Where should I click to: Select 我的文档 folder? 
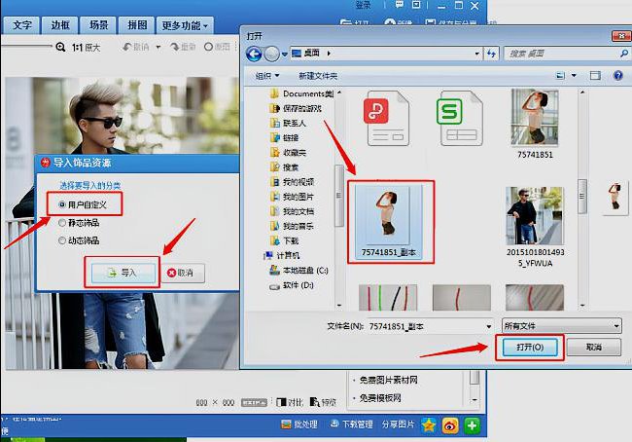pyautogui.click(x=293, y=211)
